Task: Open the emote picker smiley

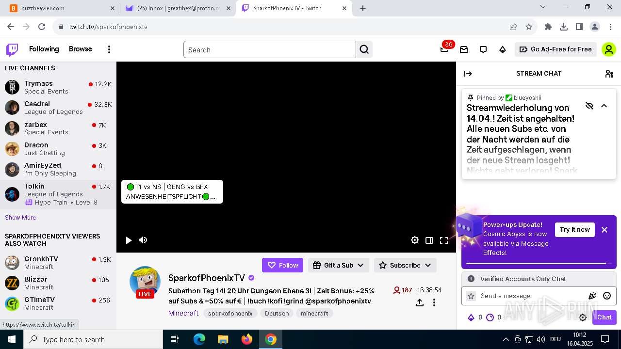Action: [x=607, y=296]
